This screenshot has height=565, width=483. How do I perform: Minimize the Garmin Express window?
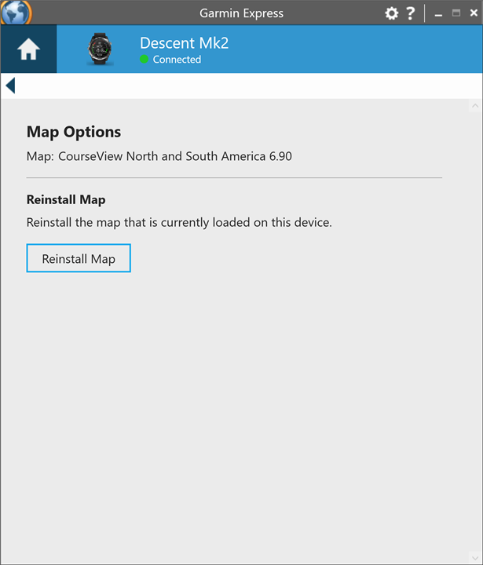438,13
